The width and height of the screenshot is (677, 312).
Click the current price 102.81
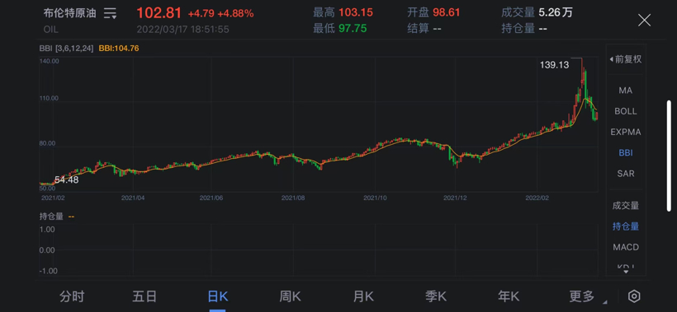tap(159, 13)
